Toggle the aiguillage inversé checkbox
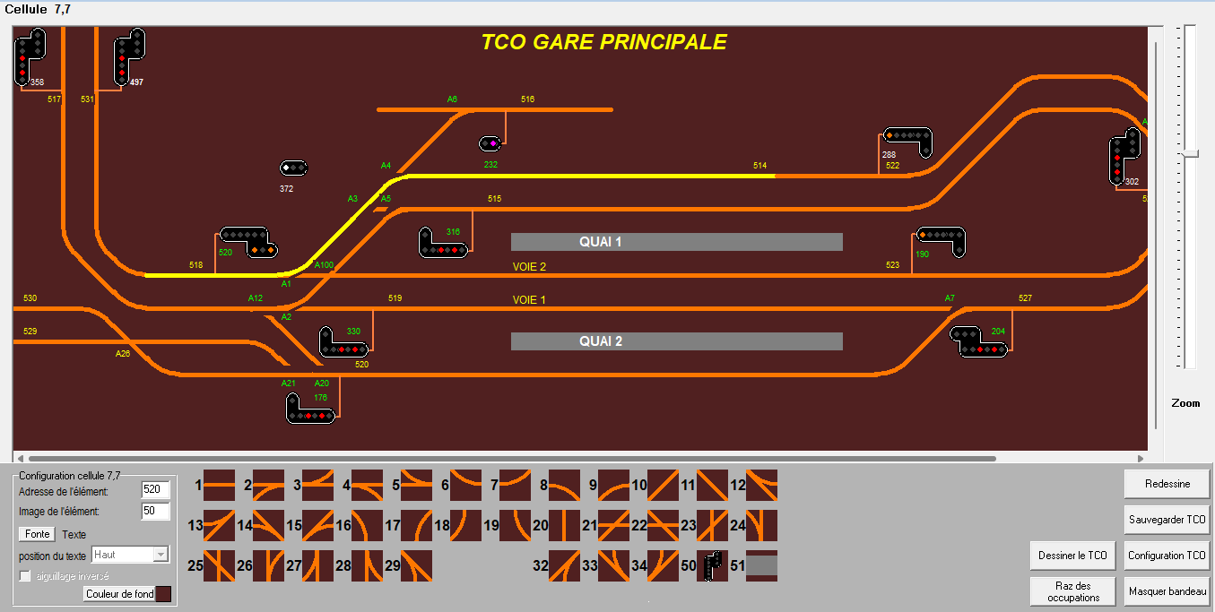 tap(25, 575)
